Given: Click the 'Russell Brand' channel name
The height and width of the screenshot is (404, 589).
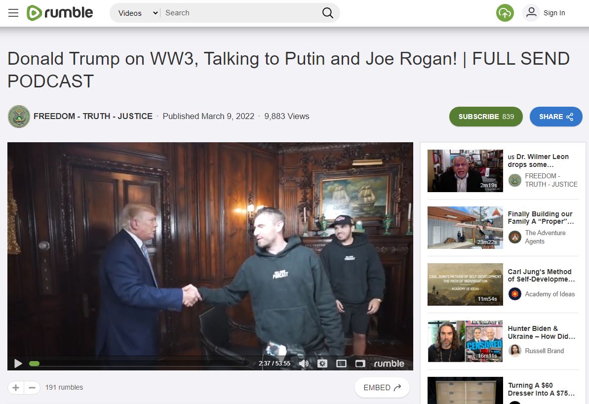Looking at the screenshot, I should (544, 351).
